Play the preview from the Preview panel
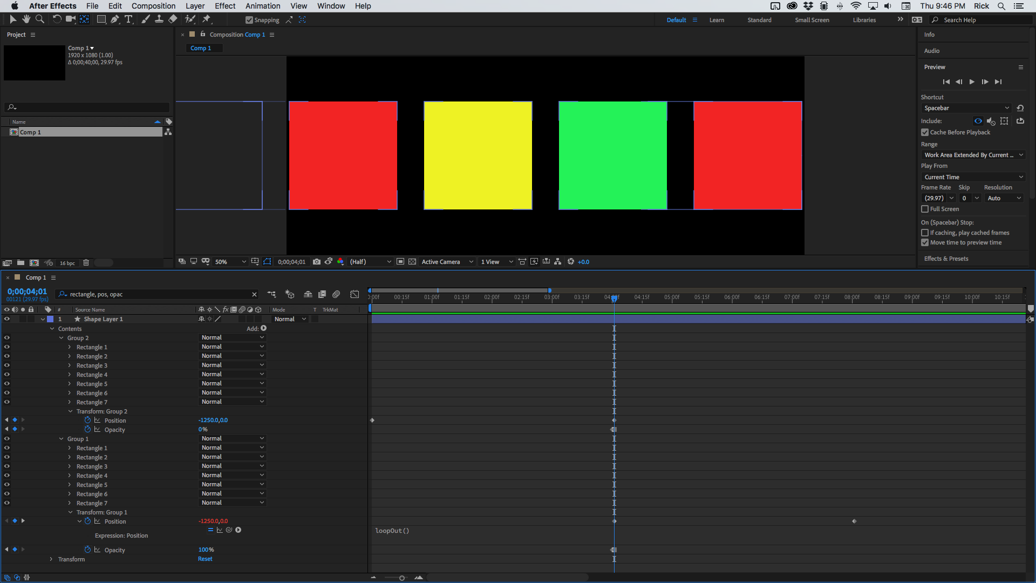Screen dimensions: 1036x583 click(972, 82)
